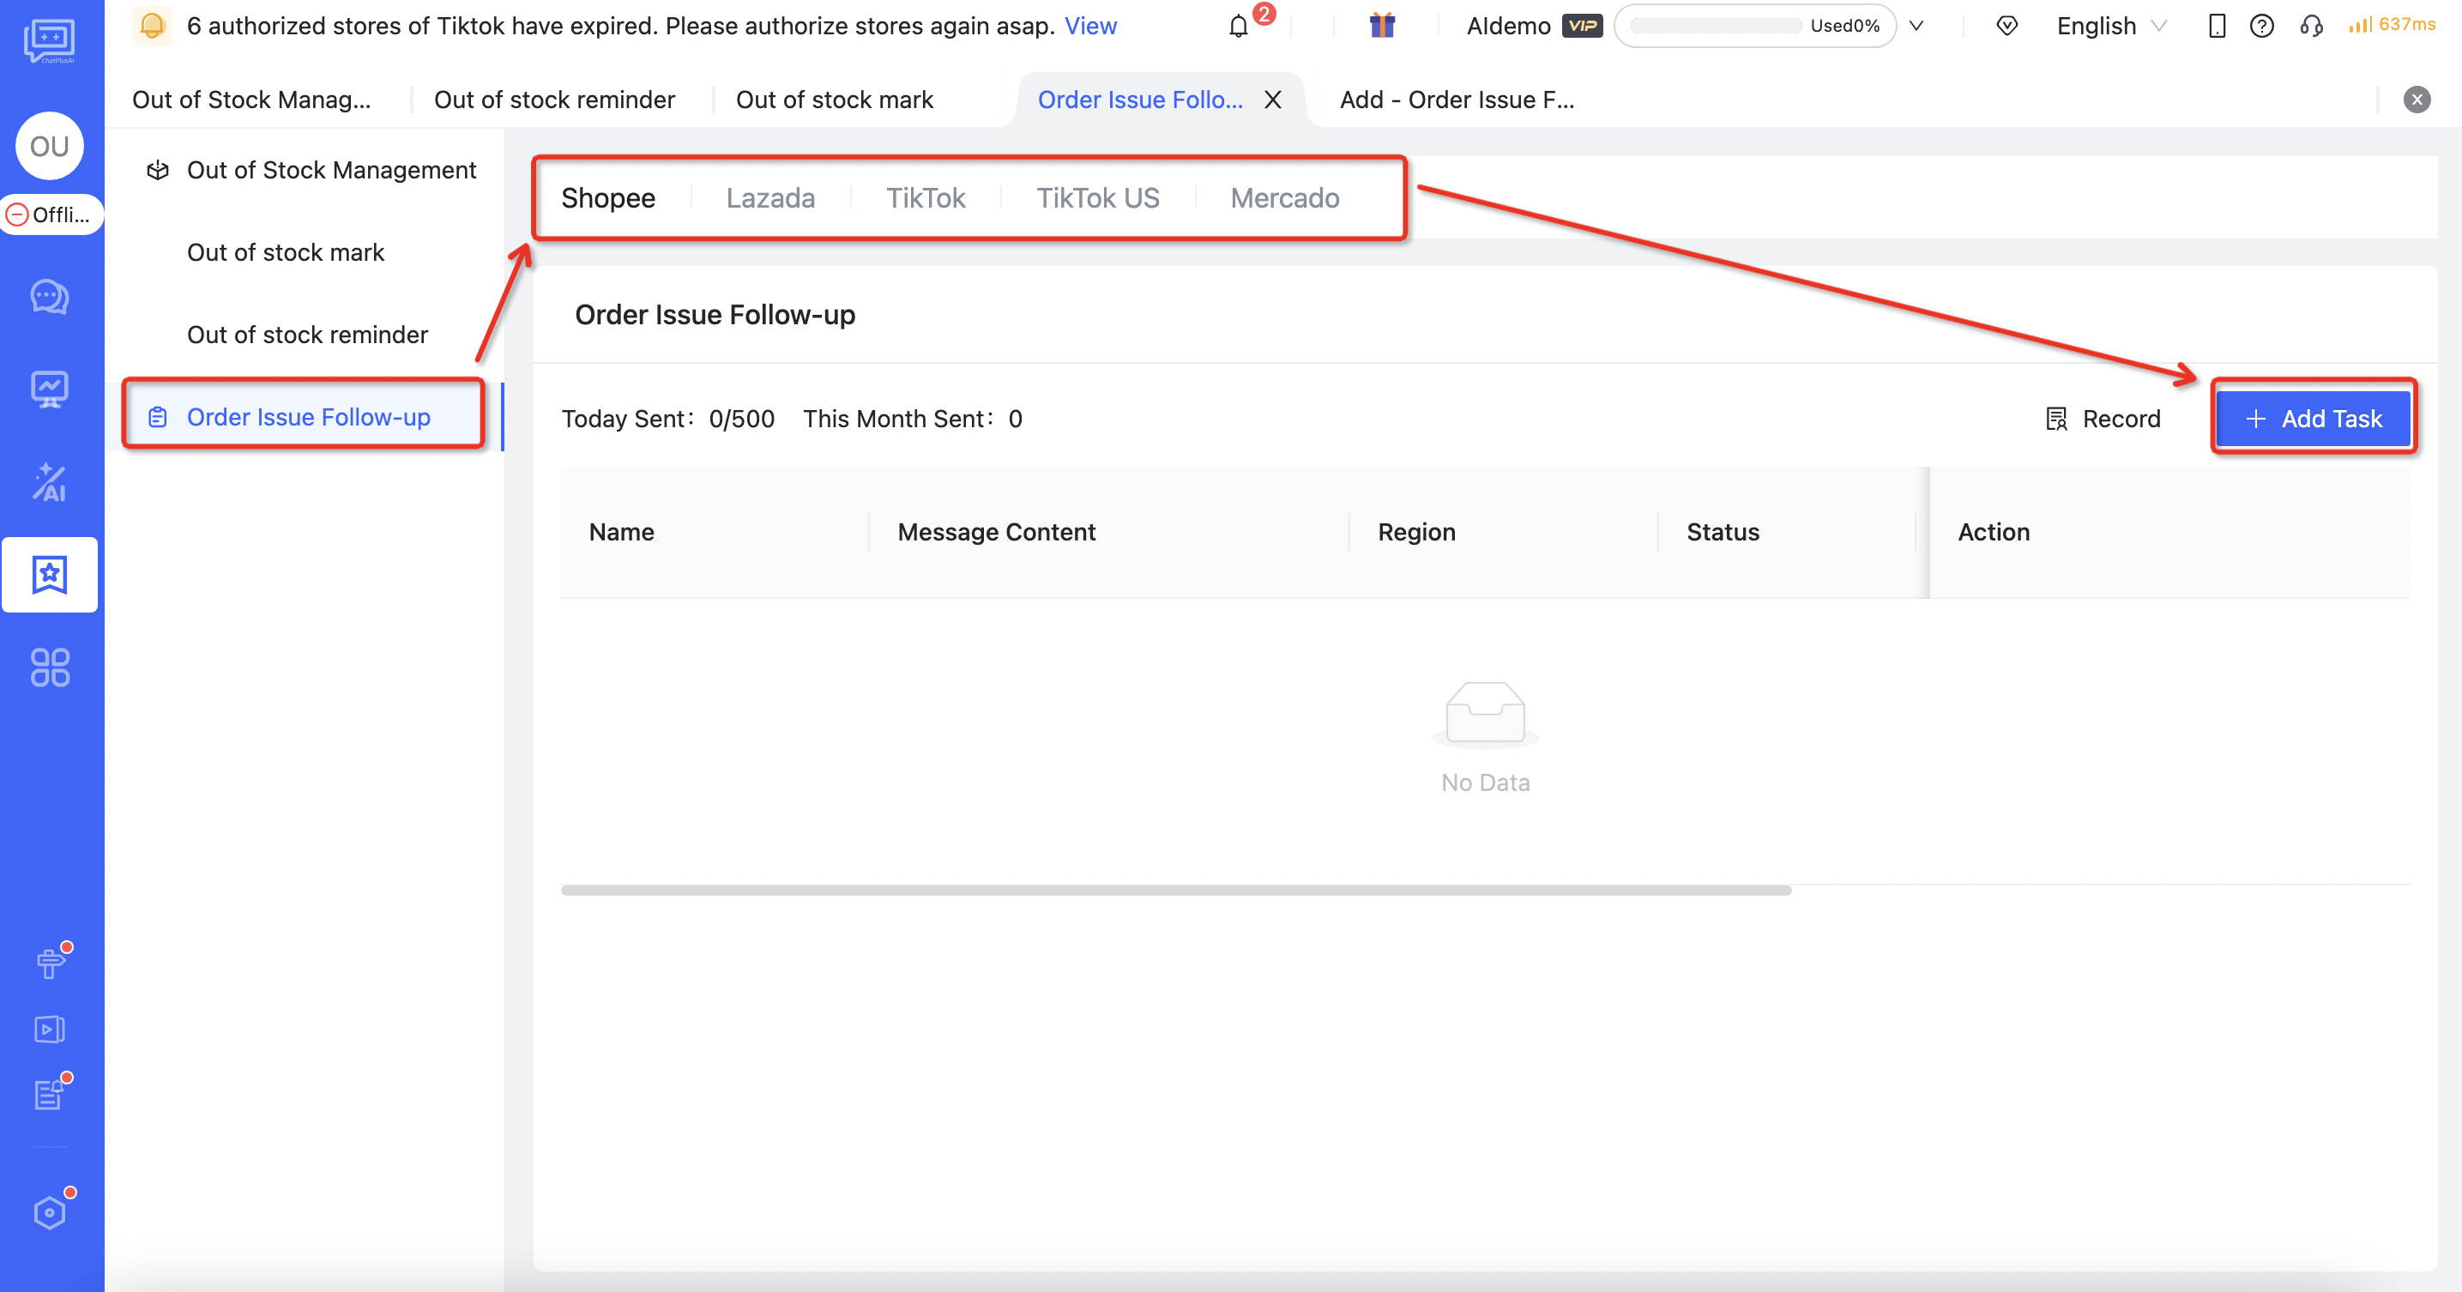
Task: Open Out of stock reminder in sidebar
Action: 308,335
